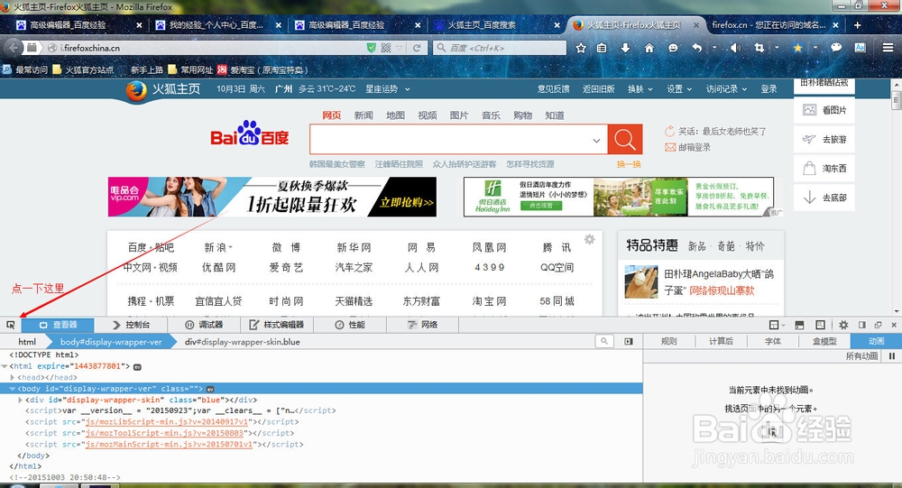Open a new browser tab
The height and width of the screenshot is (488, 902).
(857, 24)
